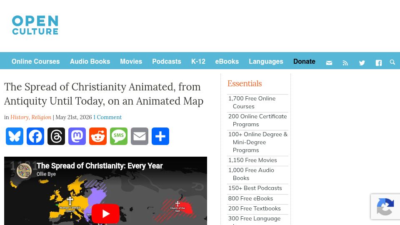Open email newsletter icon in navbar
This screenshot has width=400, height=225.
point(329,63)
